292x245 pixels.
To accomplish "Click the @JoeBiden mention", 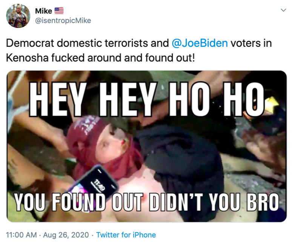I will [x=200, y=43].
